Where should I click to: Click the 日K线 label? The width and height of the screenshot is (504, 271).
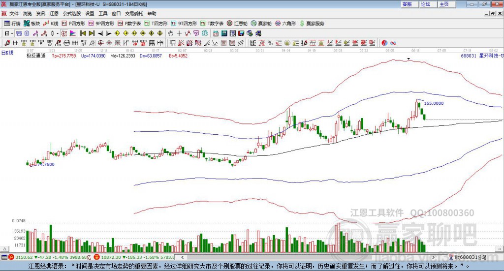7,53
